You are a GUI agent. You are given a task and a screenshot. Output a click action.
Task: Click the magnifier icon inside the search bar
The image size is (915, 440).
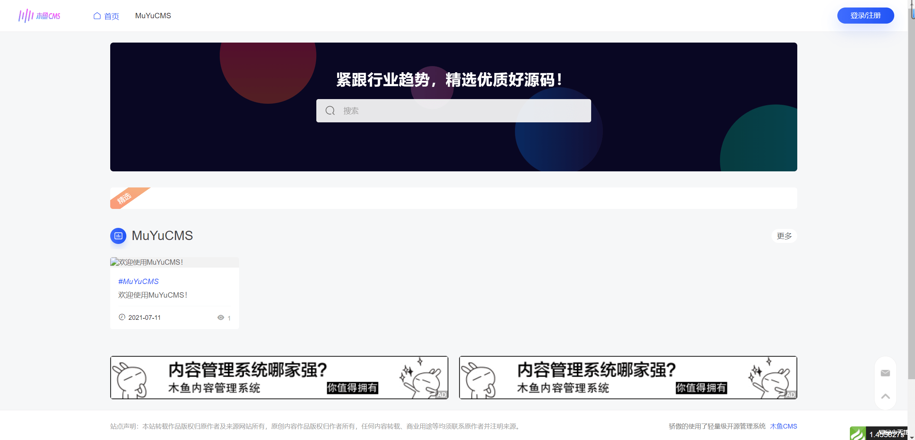coord(330,111)
